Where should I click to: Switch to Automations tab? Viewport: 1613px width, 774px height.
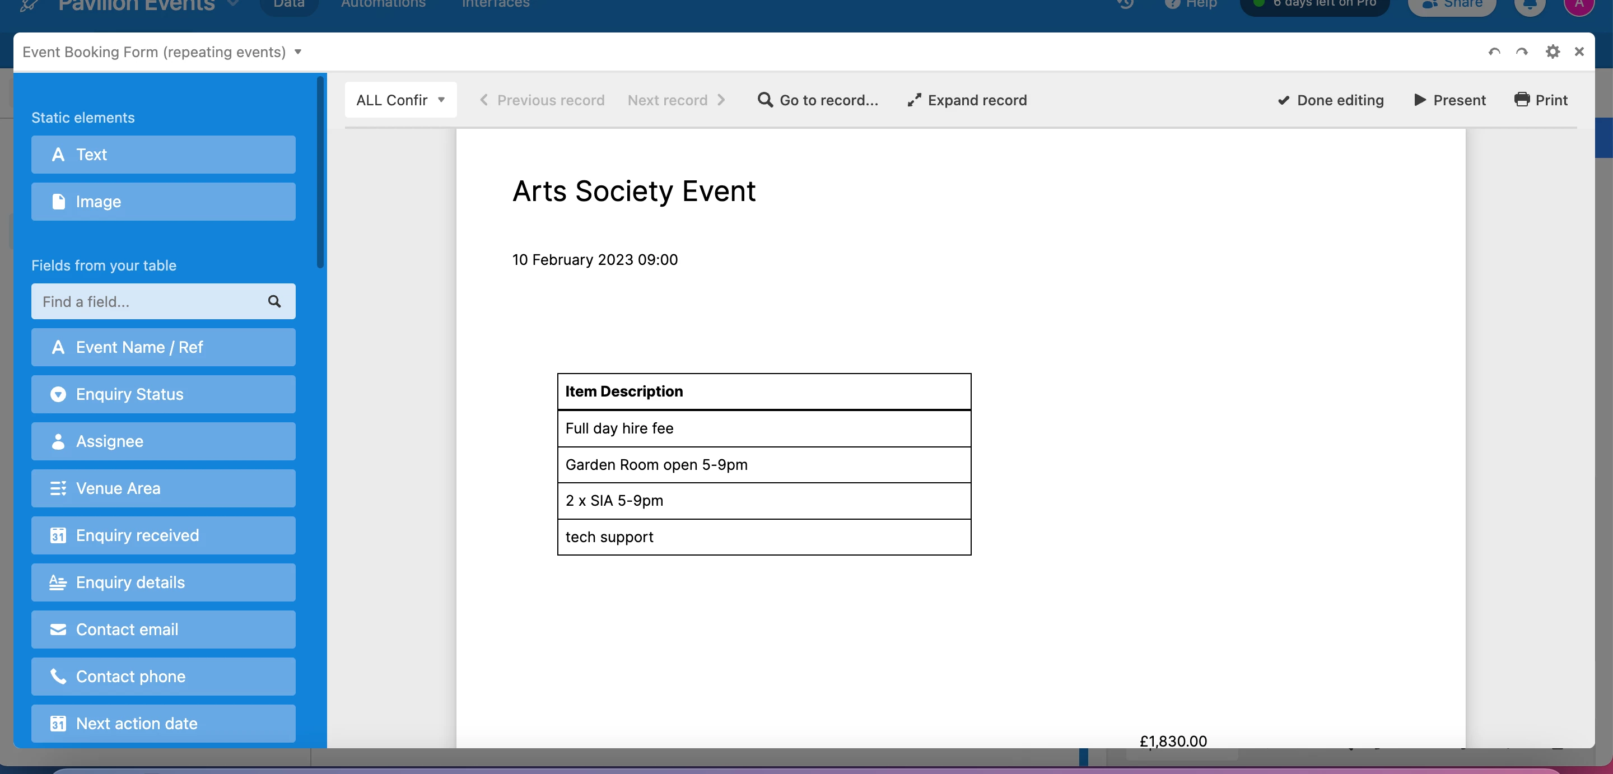pyautogui.click(x=383, y=4)
